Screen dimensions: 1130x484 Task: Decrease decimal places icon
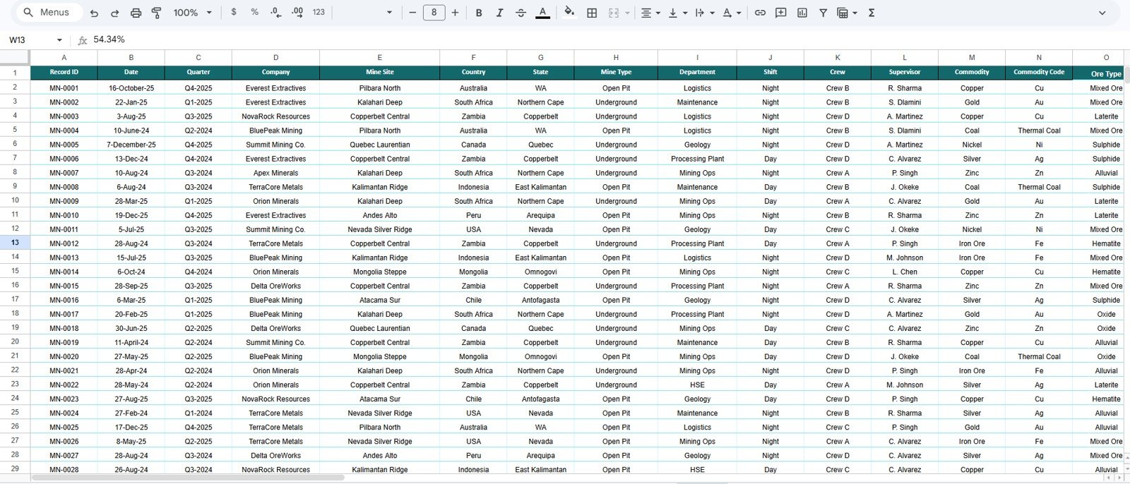pyautogui.click(x=276, y=13)
